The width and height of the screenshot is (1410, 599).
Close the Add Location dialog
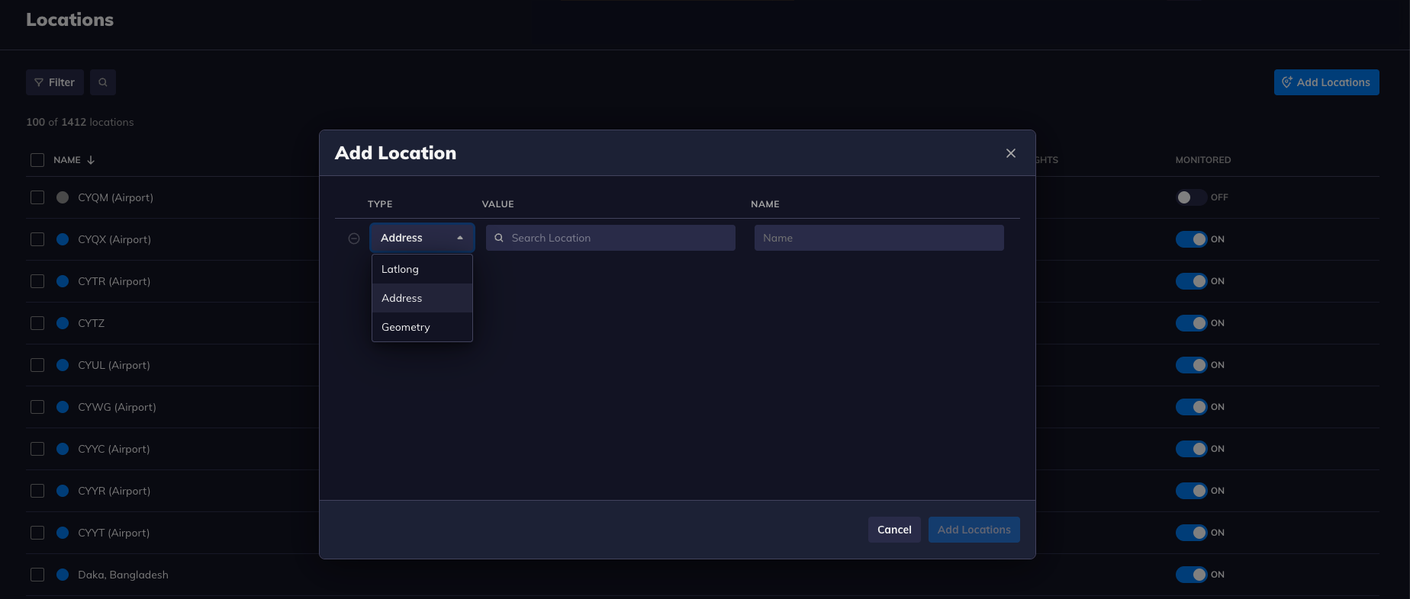pyautogui.click(x=1011, y=153)
